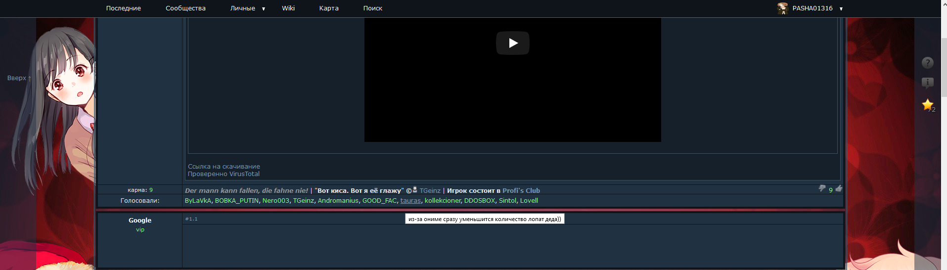947x270 pixels.
Task: Open the Последние menu item
Action: pyautogui.click(x=123, y=8)
